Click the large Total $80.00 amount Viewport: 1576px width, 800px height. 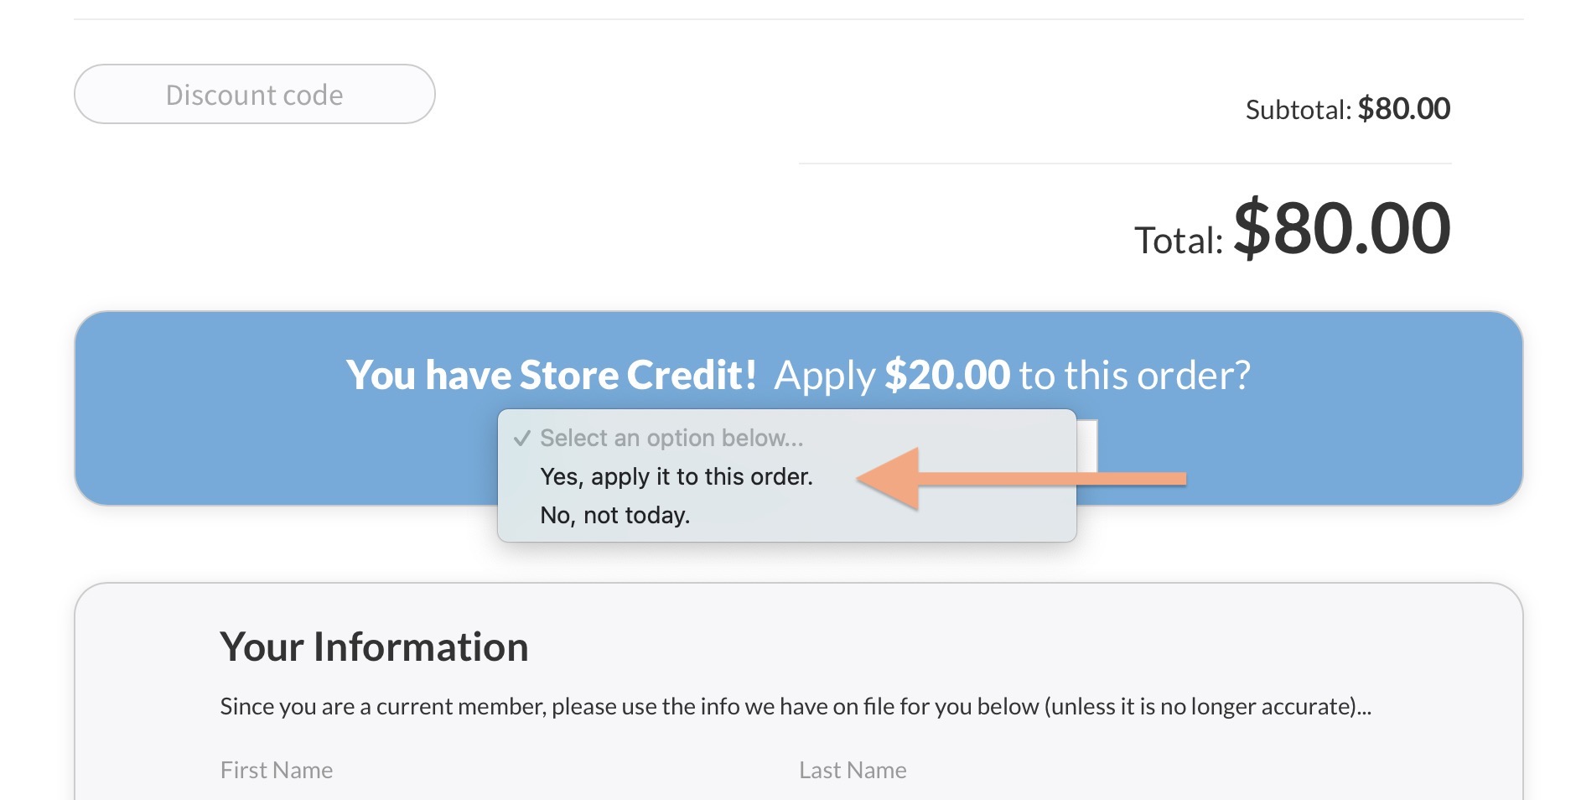point(1341,228)
